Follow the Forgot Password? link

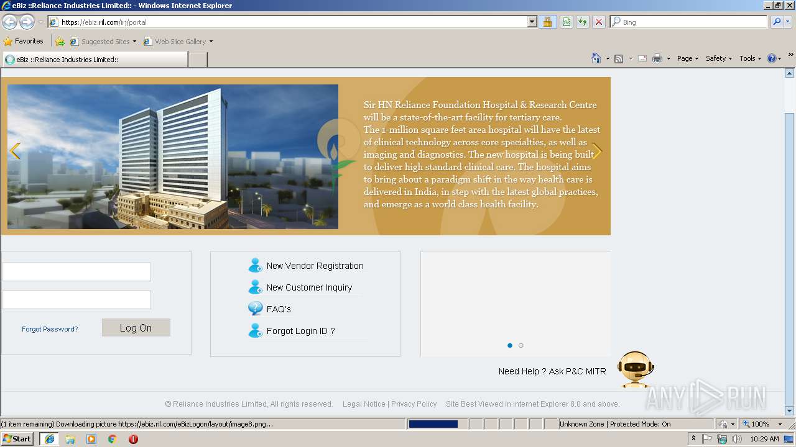click(50, 329)
